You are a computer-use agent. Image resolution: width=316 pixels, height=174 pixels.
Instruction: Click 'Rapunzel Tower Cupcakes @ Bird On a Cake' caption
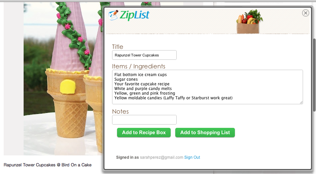(48, 165)
